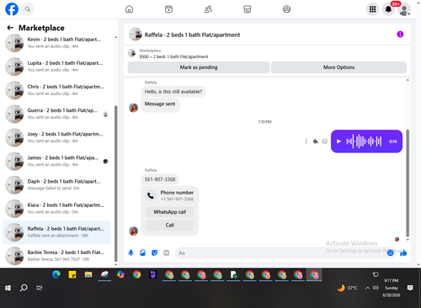
Task: Send a thumbs-up like
Action: pyautogui.click(x=403, y=253)
